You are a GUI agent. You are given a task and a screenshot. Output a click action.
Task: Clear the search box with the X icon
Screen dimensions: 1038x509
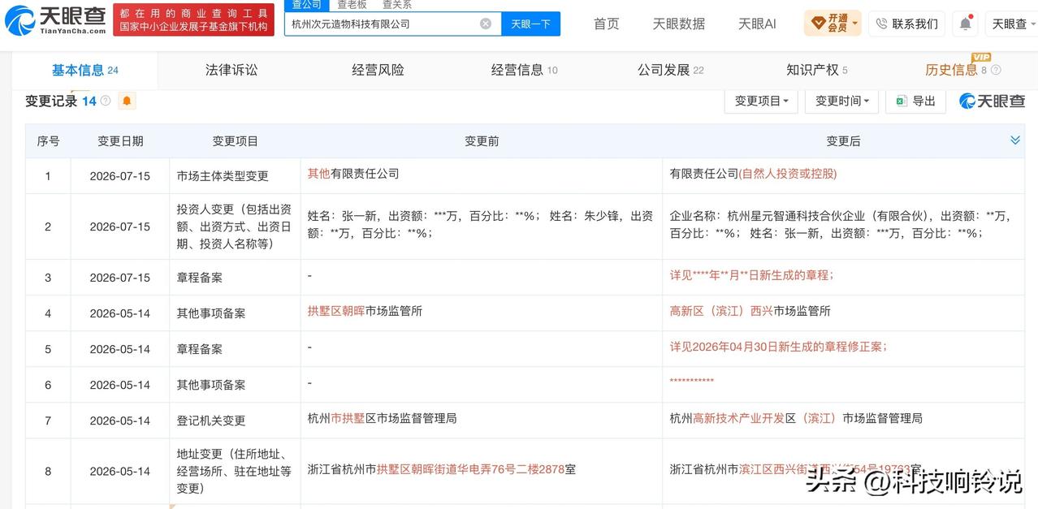[486, 24]
